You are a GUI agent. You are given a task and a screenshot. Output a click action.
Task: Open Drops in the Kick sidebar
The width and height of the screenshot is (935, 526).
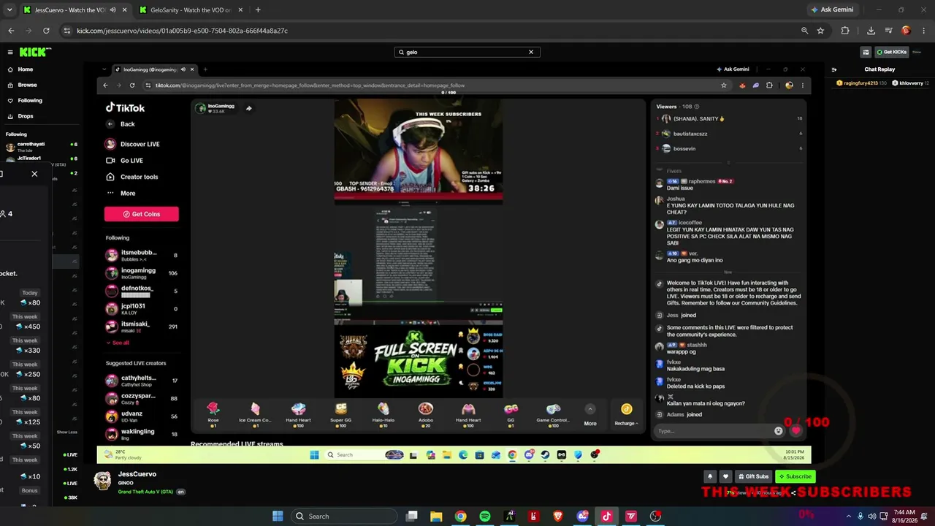(x=26, y=116)
